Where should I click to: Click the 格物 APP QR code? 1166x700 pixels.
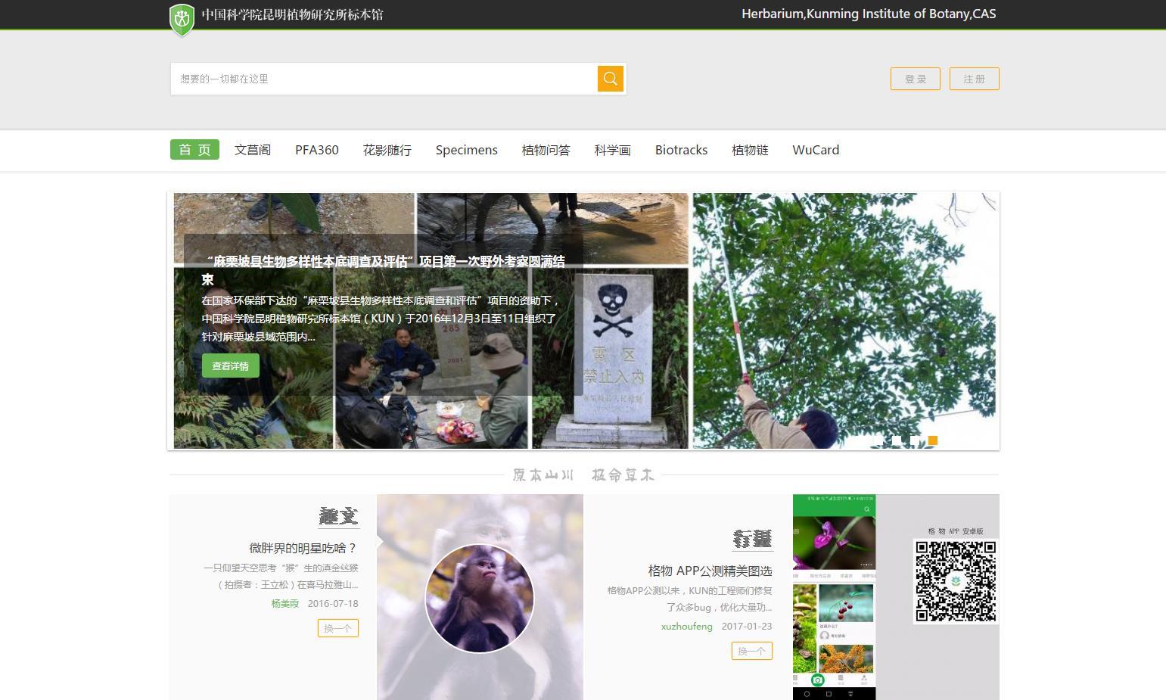(955, 580)
